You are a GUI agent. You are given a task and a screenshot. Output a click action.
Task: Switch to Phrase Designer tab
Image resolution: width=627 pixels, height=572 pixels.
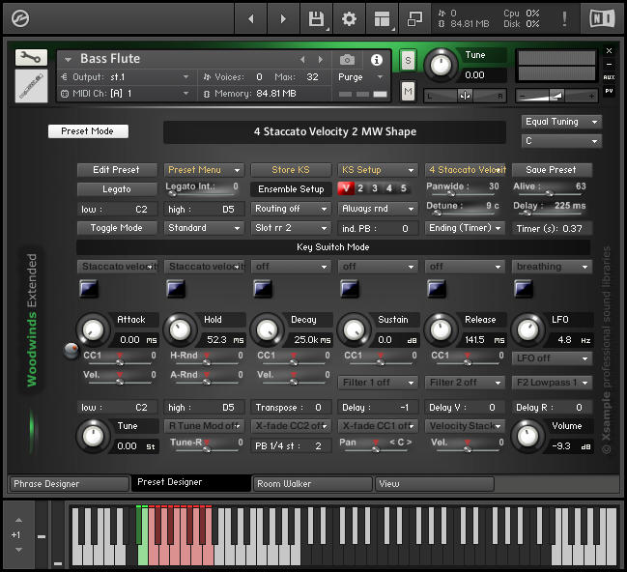[70, 484]
